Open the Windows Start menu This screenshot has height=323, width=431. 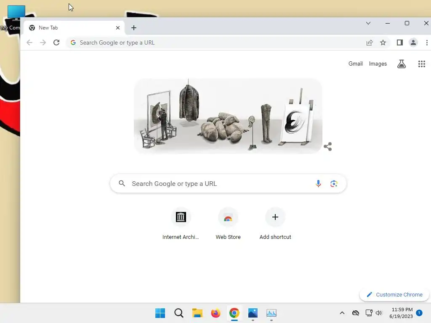tap(160, 313)
